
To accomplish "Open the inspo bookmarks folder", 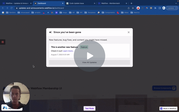I will pos(63,12).
